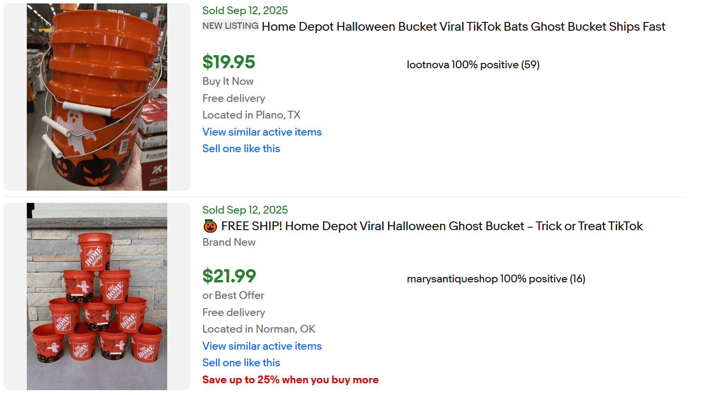Image resolution: width=702 pixels, height=395 pixels.
Task: Open the first Halloween bucket listing title
Action: (x=463, y=27)
